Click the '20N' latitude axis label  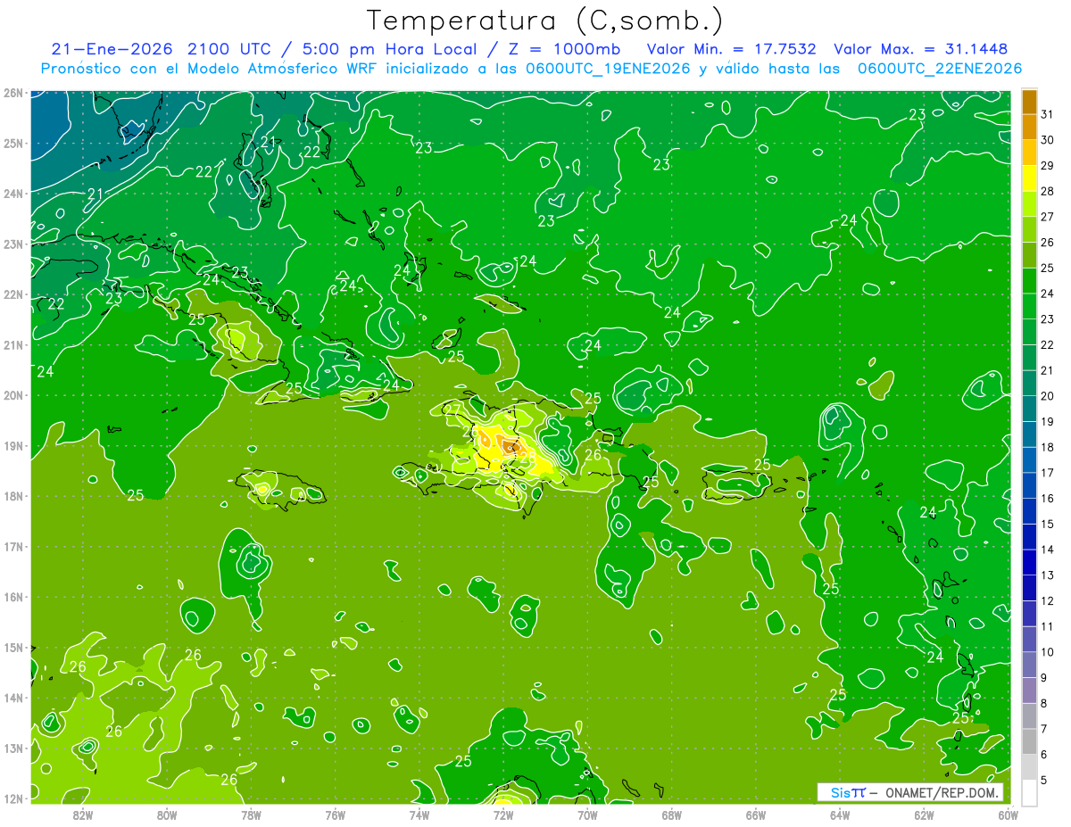12,395
